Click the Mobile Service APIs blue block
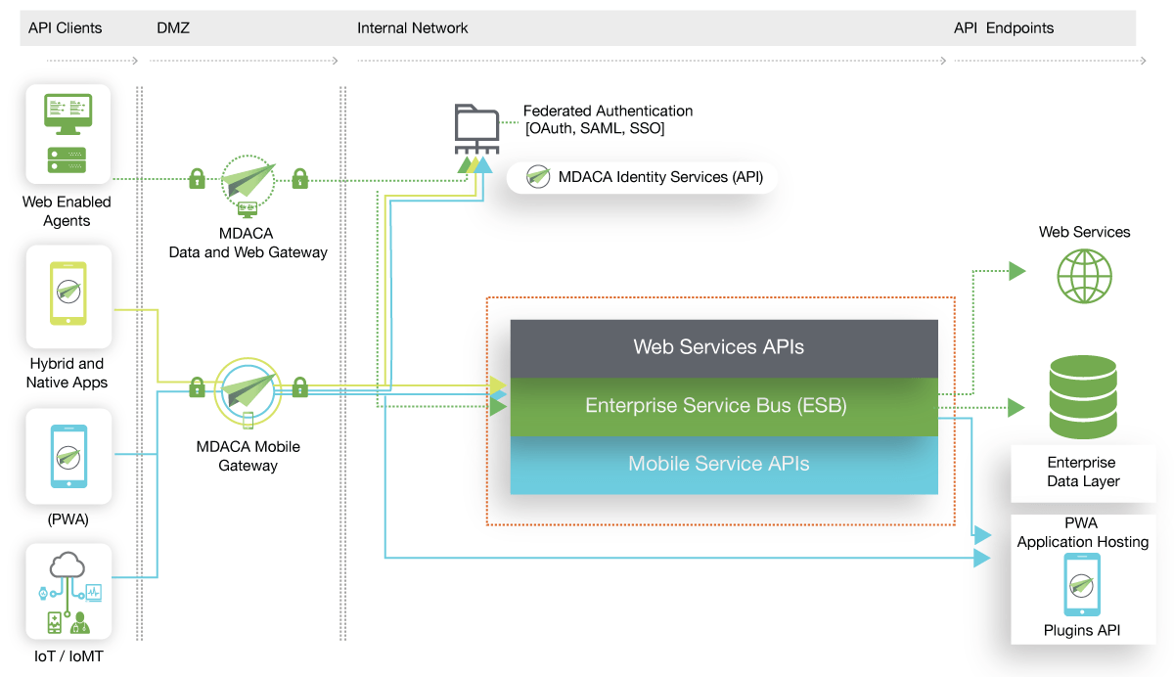The width and height of the screenshot is (1174, 677). tap(724, 465)
